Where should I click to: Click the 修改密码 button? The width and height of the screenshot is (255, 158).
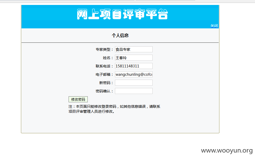pos(78,99)
